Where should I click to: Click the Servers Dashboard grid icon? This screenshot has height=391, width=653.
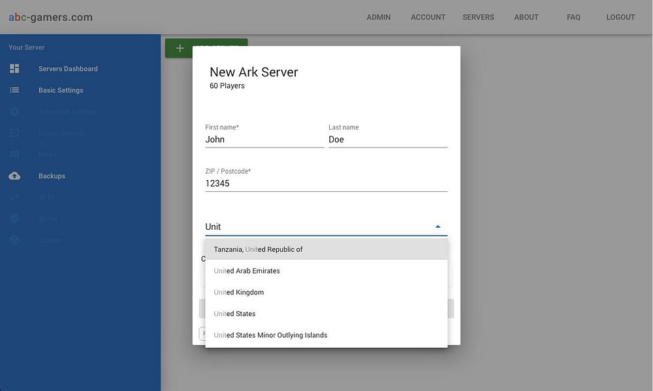[x=14, y=69]
